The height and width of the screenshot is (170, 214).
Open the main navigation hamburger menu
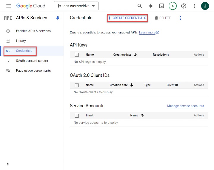coord(8,6)
